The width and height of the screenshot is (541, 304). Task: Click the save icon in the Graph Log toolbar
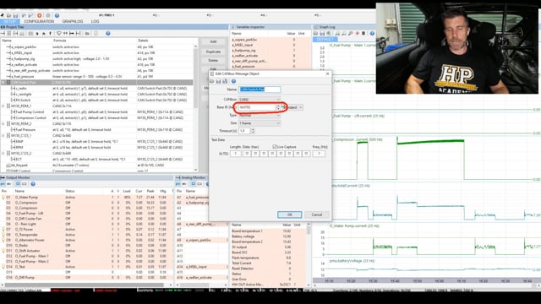coord(322,34)
